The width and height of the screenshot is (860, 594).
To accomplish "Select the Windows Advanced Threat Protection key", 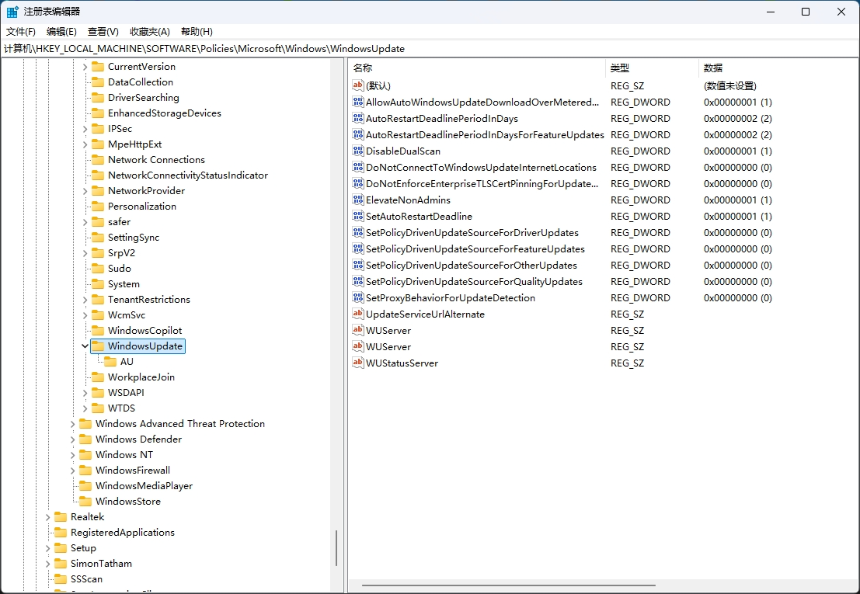I will [180, 424].
